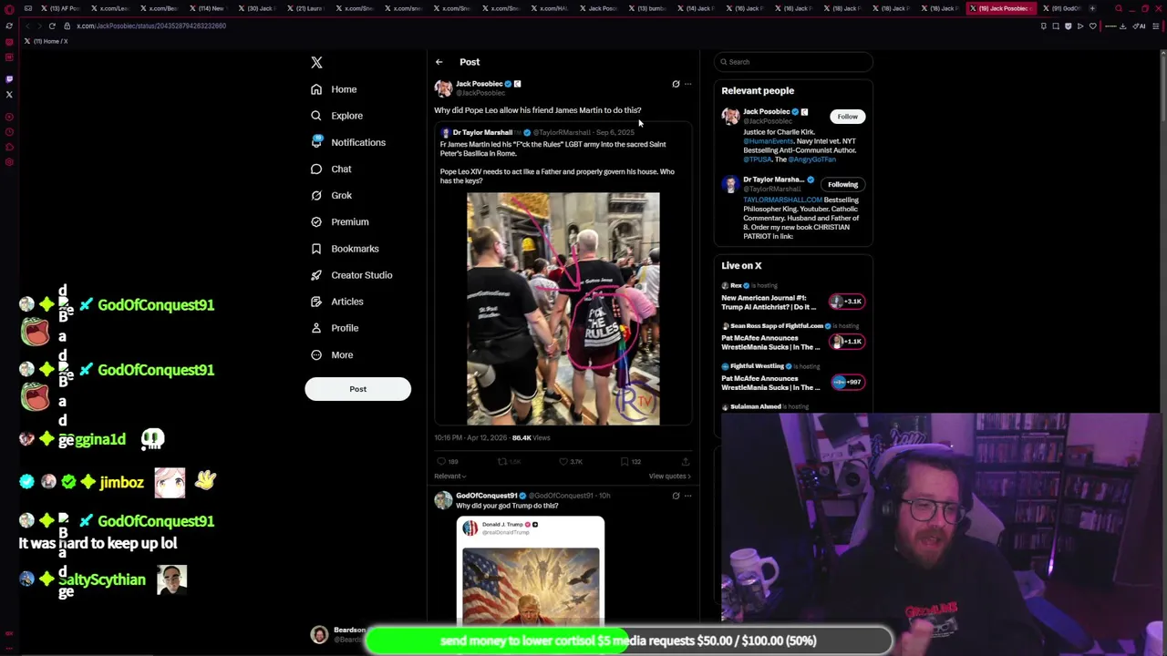Open the quoted post's photo
This screenshot has width=1167, height=656.
pos(563,309)
